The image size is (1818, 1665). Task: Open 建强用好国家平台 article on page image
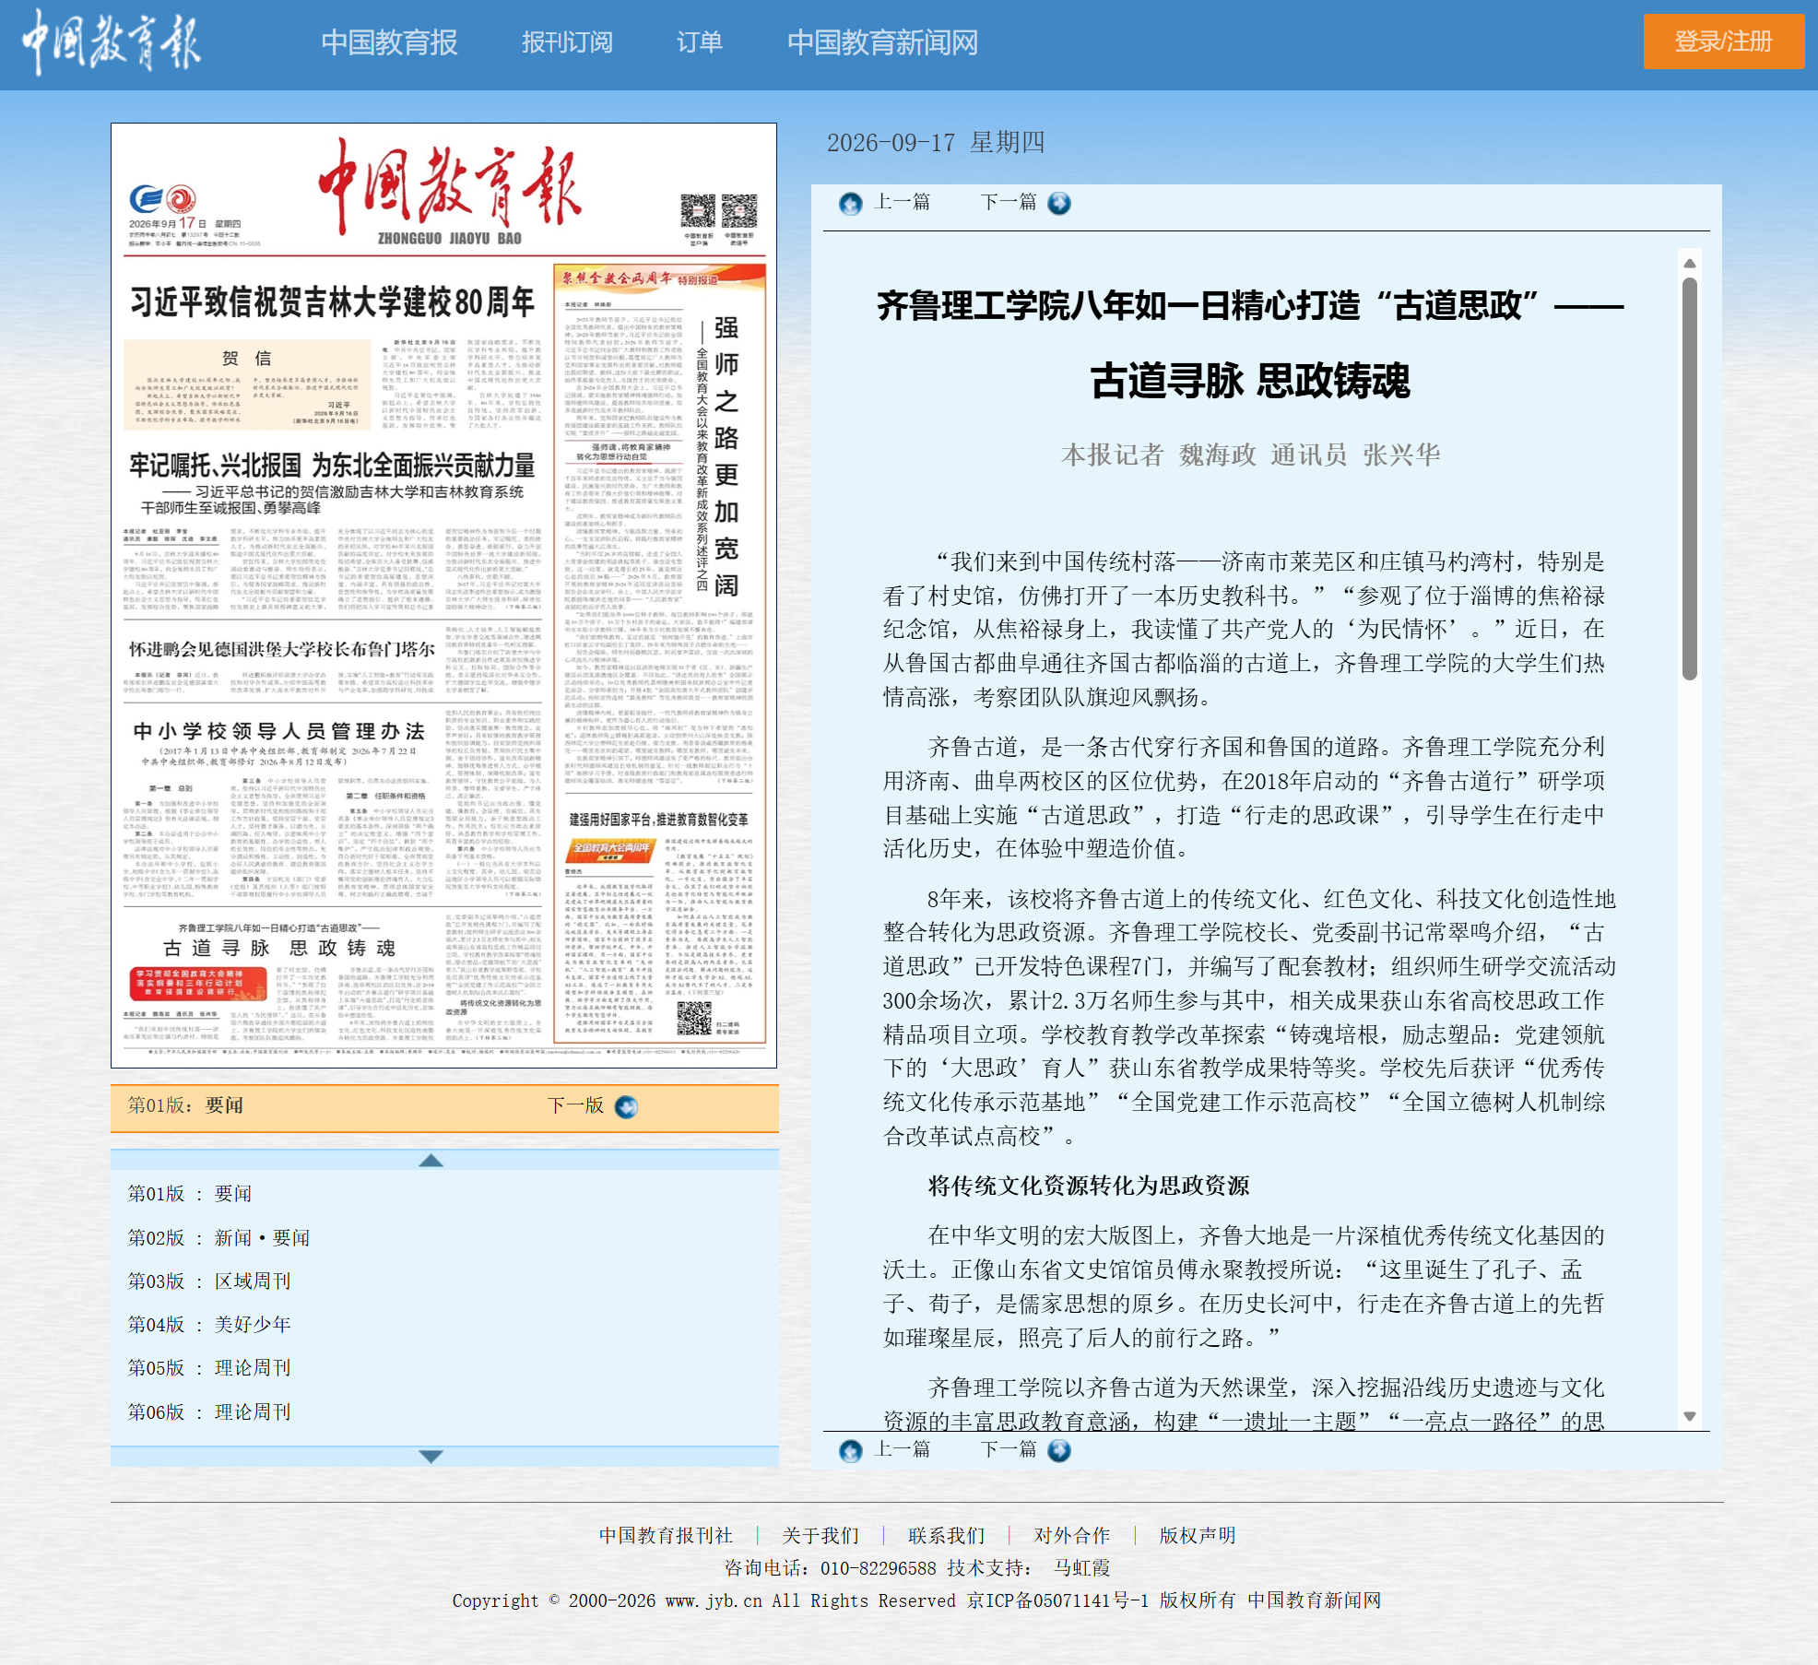coord(658,820)
